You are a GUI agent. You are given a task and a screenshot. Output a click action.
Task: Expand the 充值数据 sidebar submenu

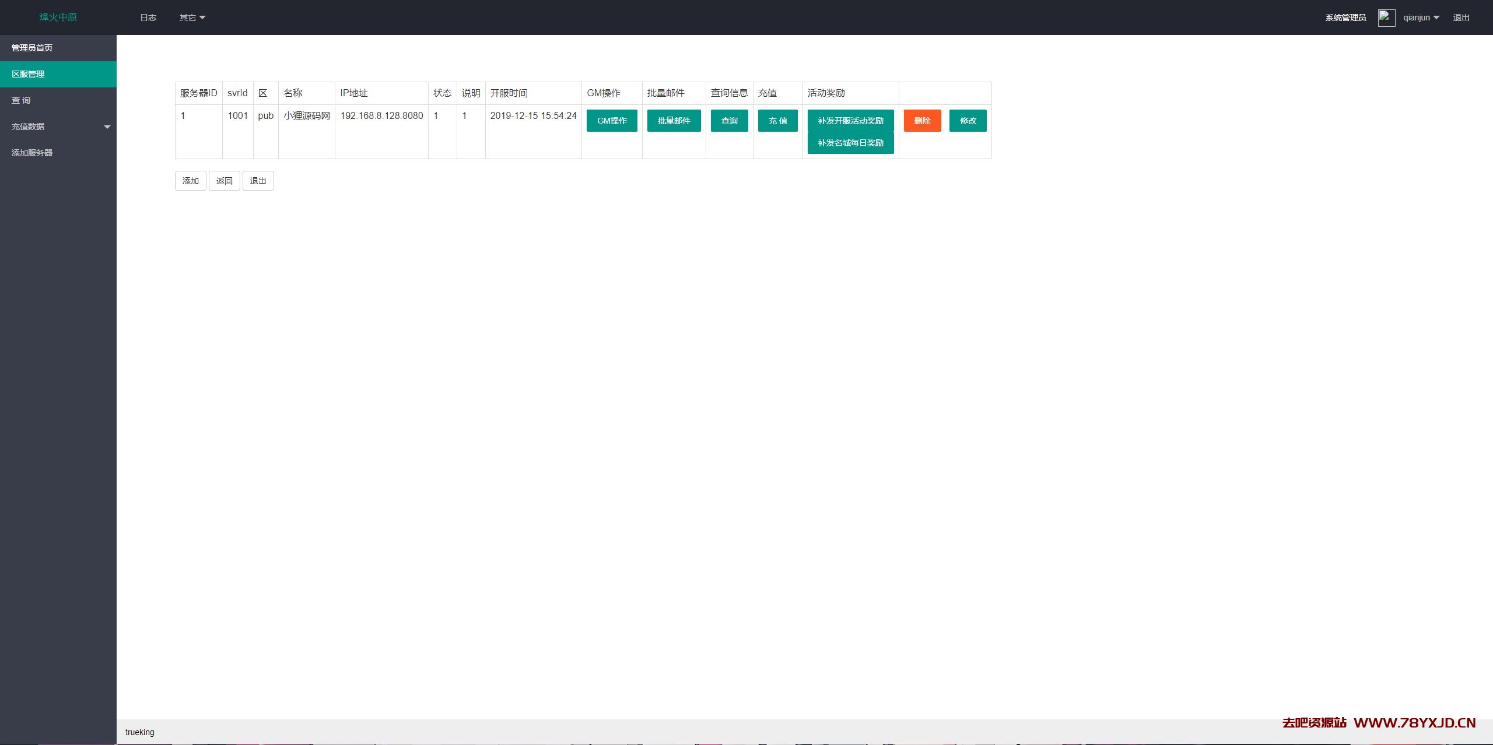(x=58, y=126)
